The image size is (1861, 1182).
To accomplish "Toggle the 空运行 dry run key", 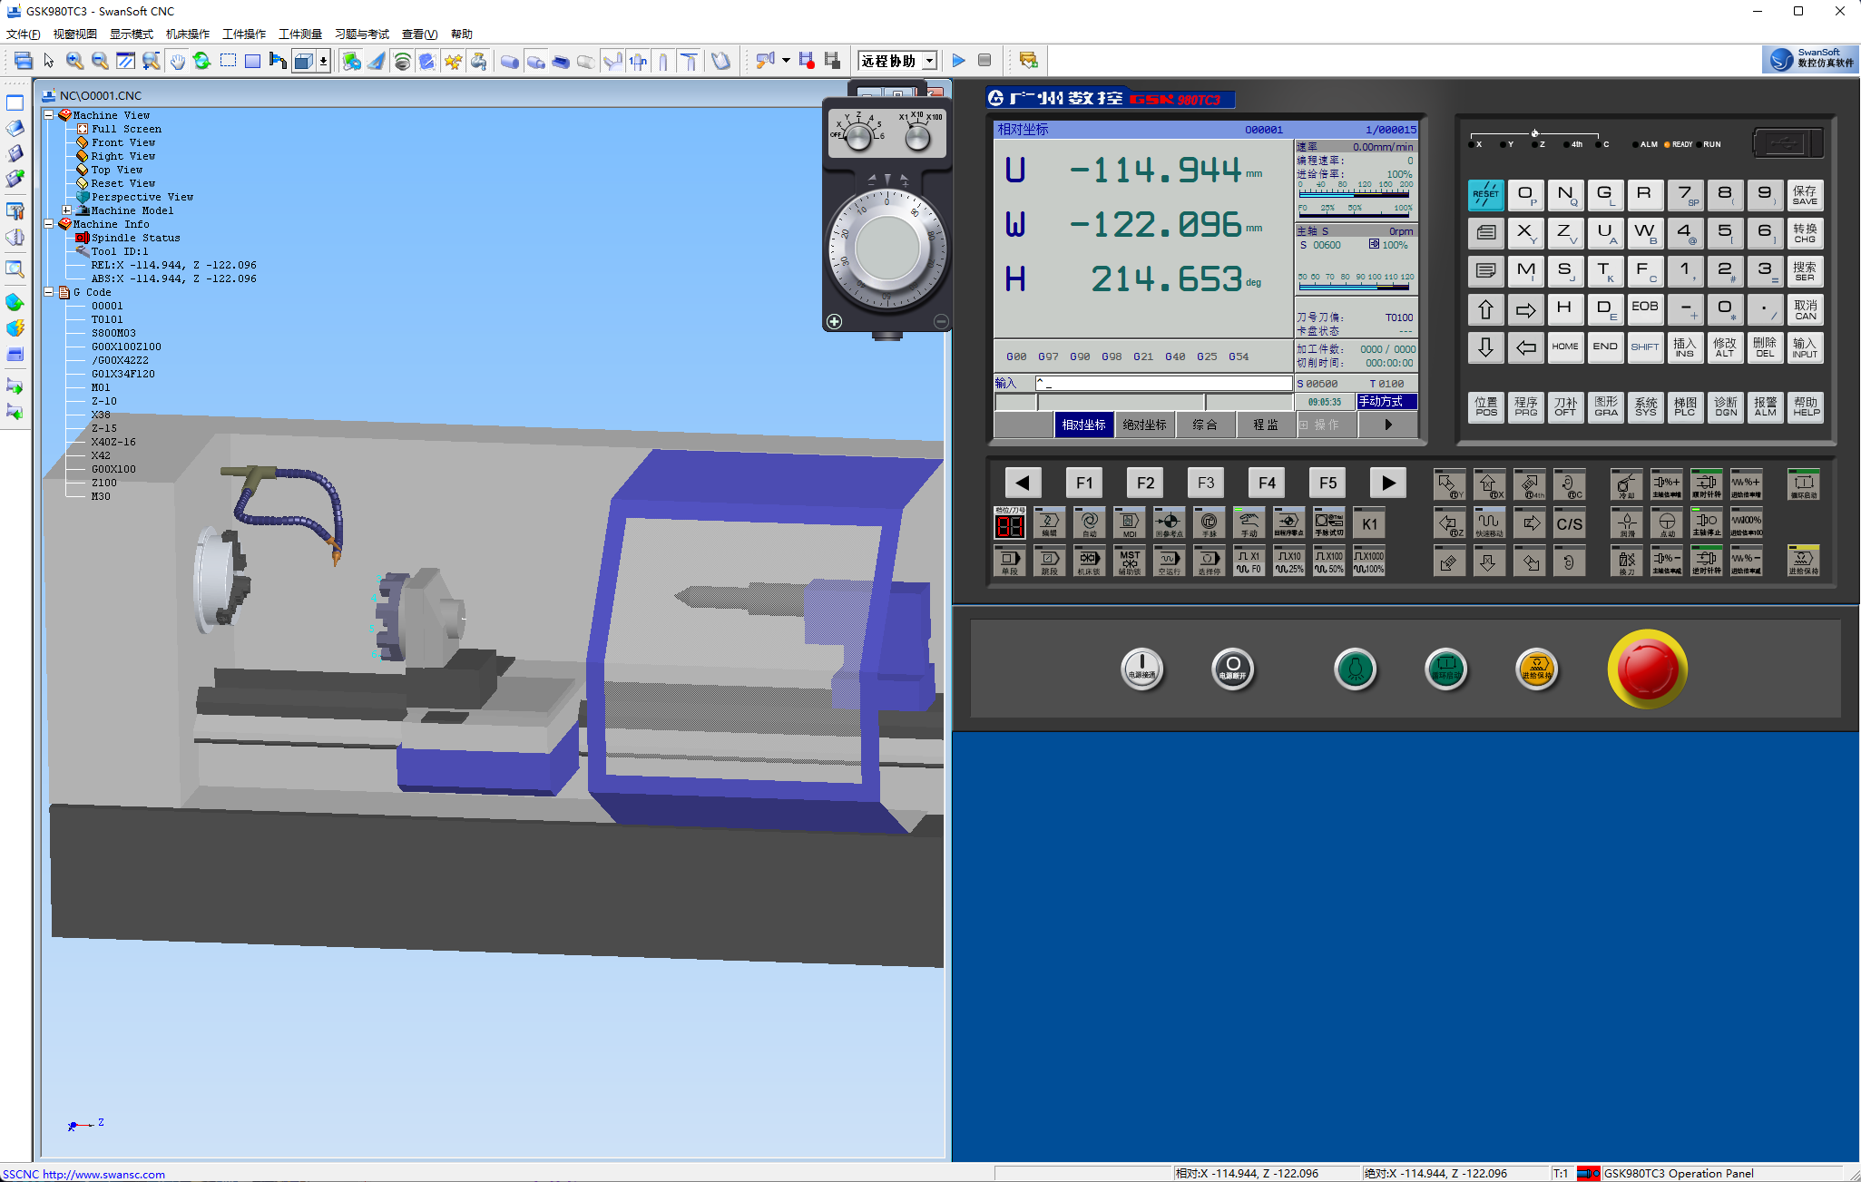I will tap(1169, 562).
